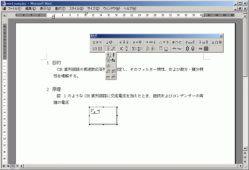This screenshot has height=170, width=249.
Task: Open the arrow symbols palette
Action: coord(151,42)
